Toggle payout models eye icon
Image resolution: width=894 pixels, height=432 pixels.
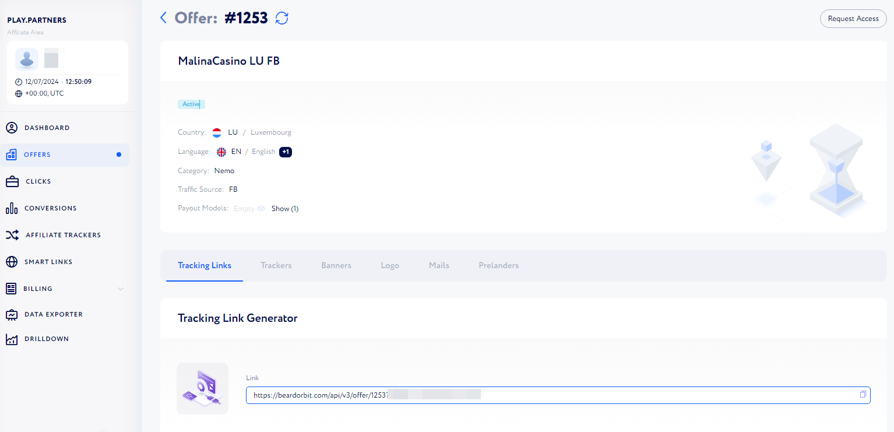coord(261,208)
